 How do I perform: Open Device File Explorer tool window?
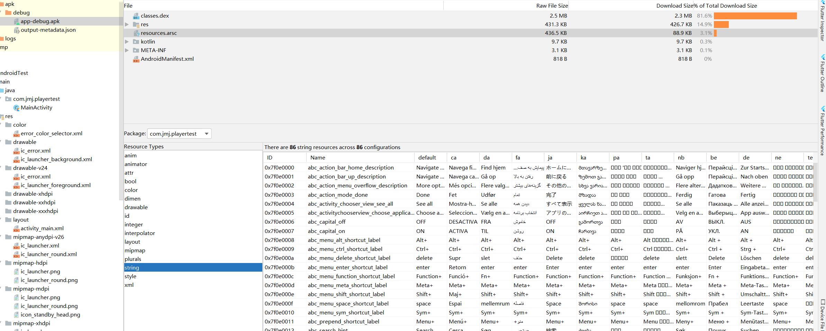tap(823, 315)
